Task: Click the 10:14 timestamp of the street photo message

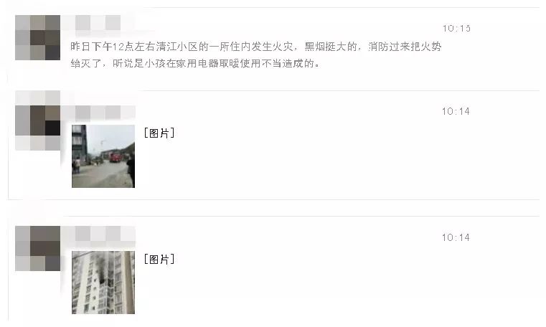Action: (x=456, y=111)
